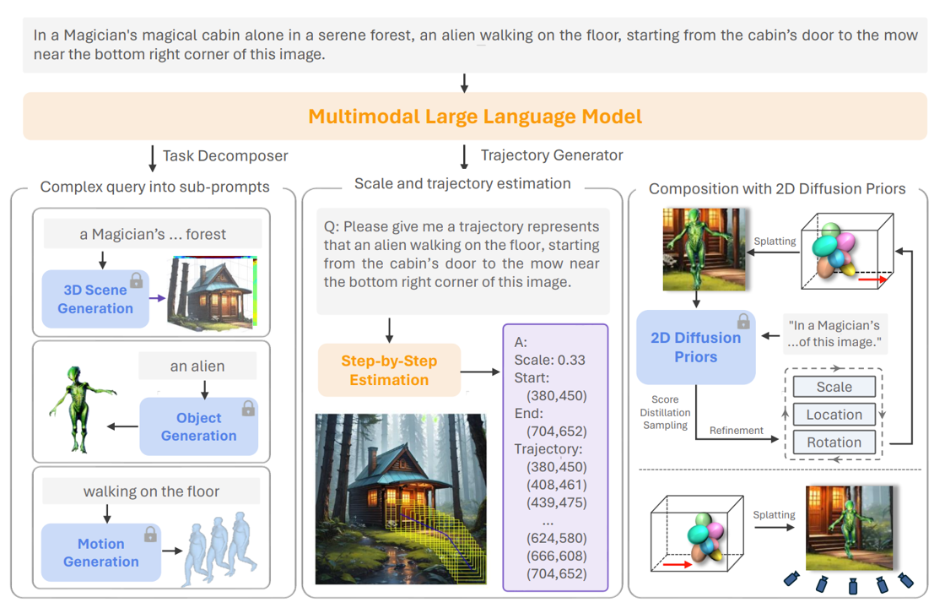The image size is (945, 608).
Task: Click the Step-by-Step Estimation button
Action: tap(389, 370)
